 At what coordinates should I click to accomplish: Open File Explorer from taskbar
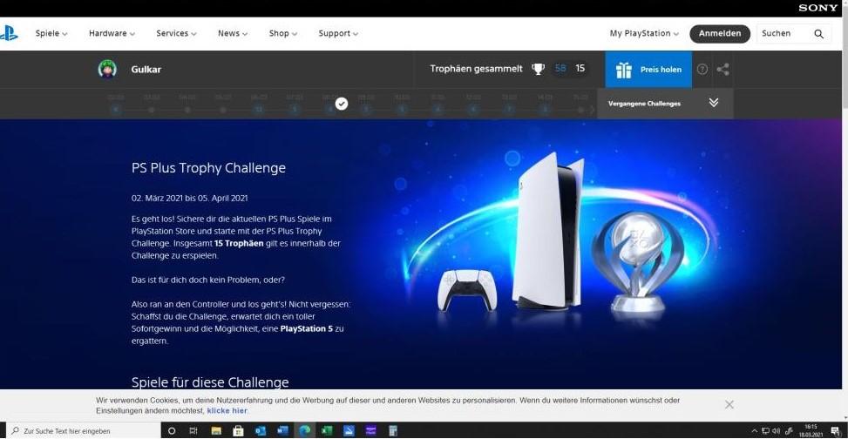(x=216, y=431)
